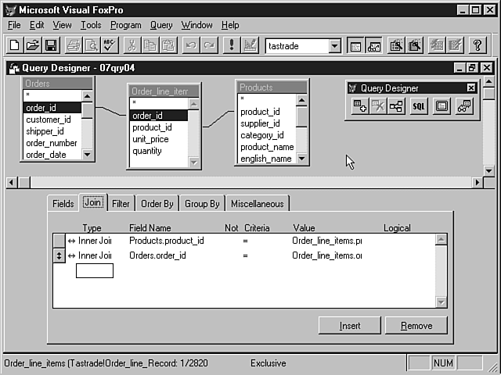Click the Add Table icon in Query Designer toolbar
This screenshot has height=375, width=501.
point(360,106)
